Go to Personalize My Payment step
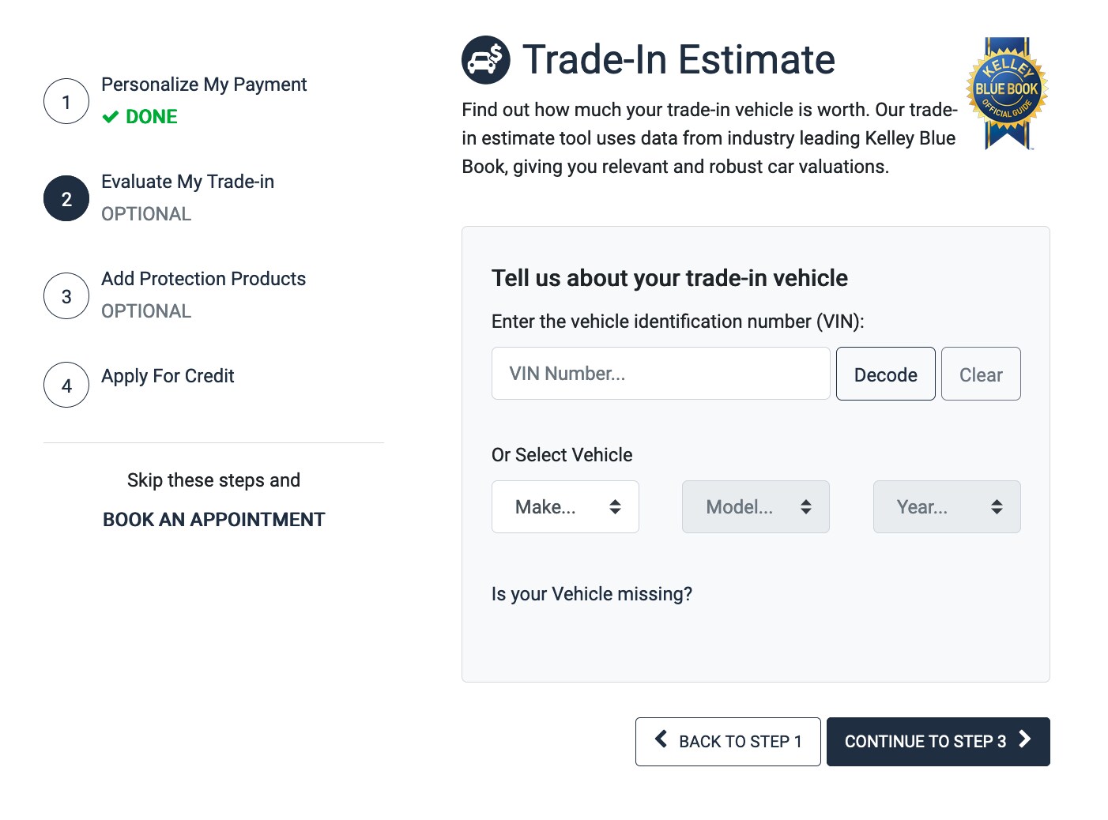The width and height of the screenshot is (1108, 820). (204, 85)
